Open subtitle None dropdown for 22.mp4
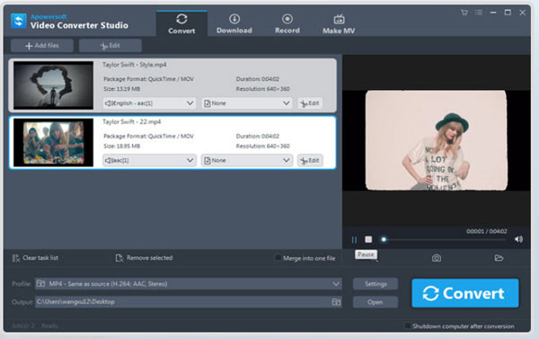 click(247, 160)
